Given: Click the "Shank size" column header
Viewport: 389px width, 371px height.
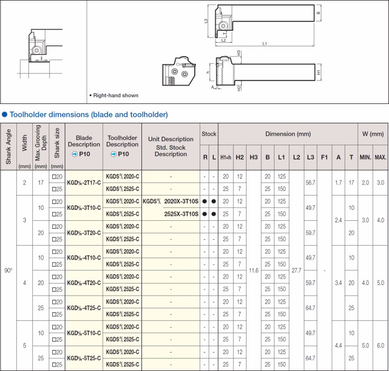Looking at the screenshot, I should pyautogui.click(x=57, y=147).
